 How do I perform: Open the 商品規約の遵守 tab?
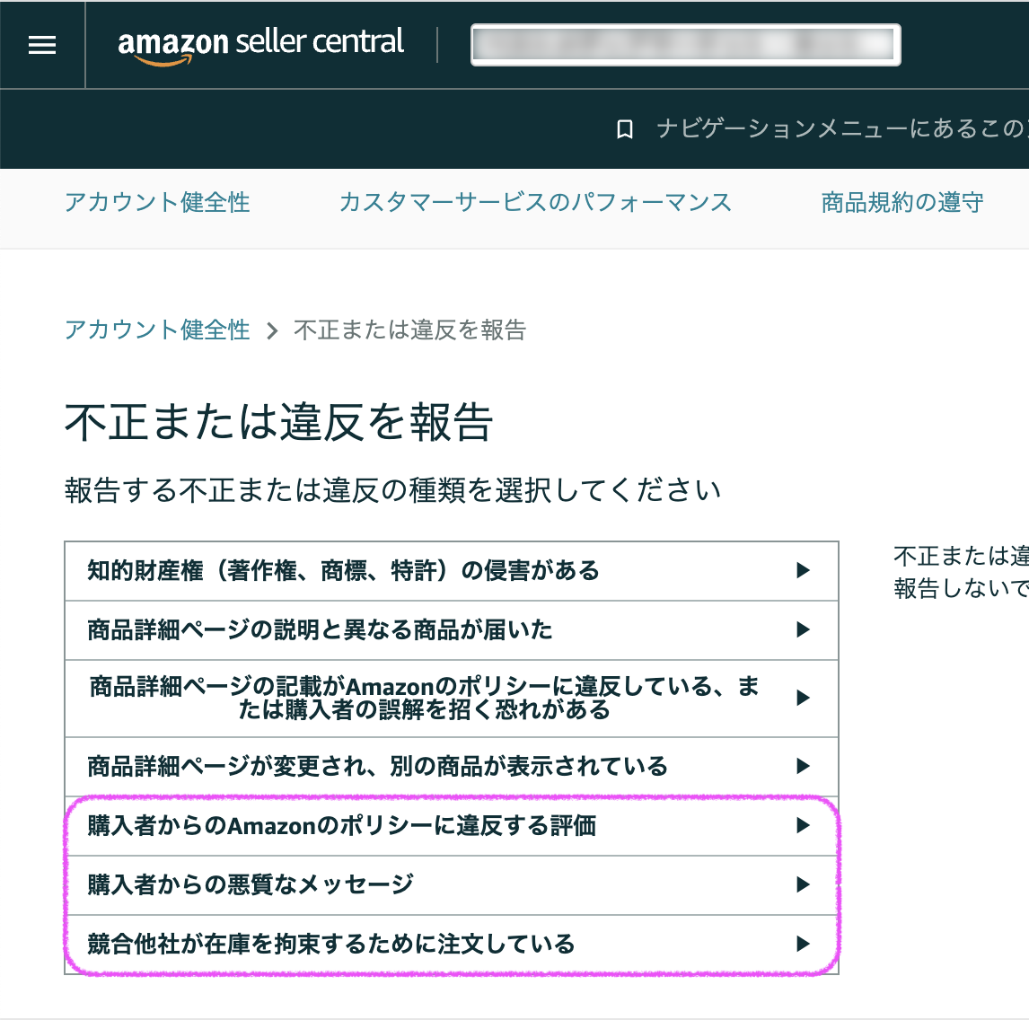pos(901,202)
